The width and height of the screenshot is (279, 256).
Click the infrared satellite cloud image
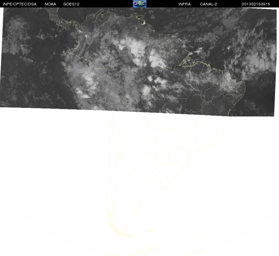138,62
